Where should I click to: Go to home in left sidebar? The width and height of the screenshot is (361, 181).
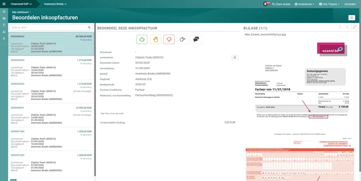4,12
